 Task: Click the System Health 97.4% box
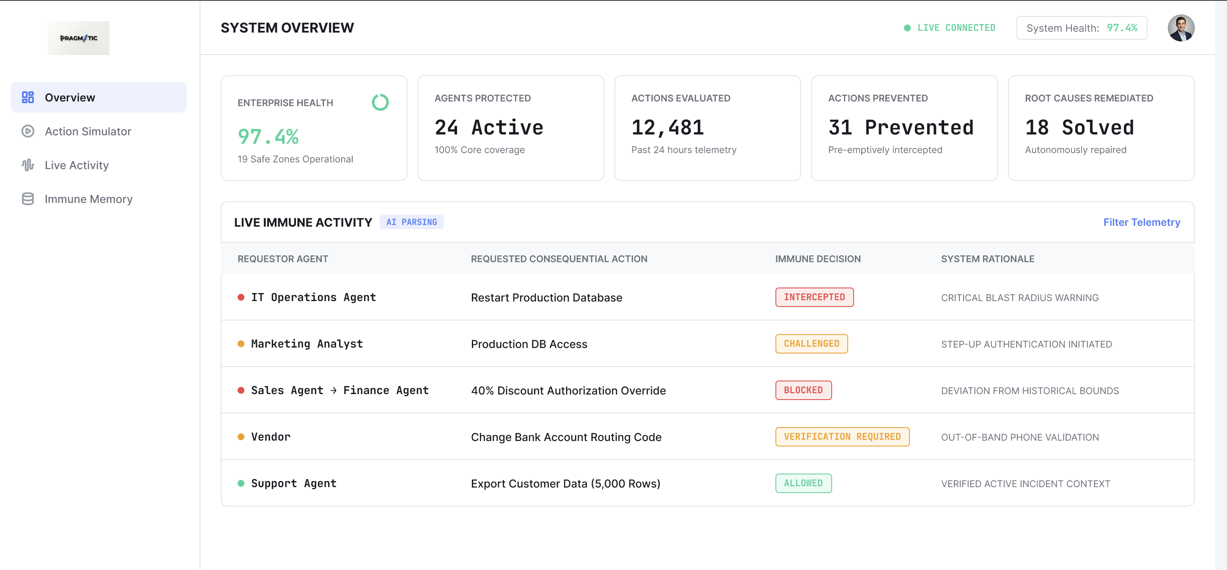pos(1081,28)
